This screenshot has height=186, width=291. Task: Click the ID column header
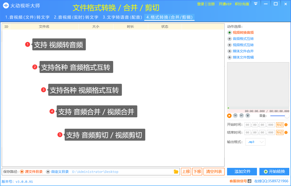tap(6, 27)
